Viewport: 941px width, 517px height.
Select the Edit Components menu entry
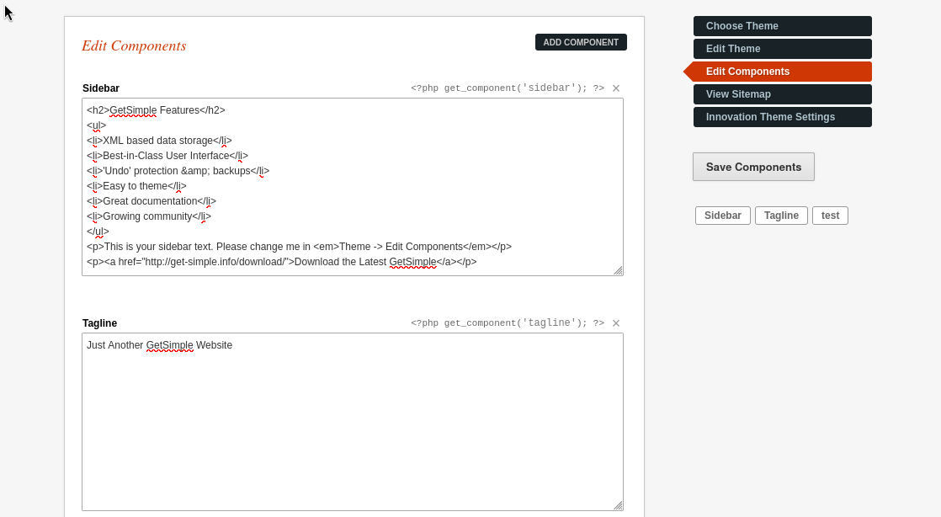click(x=782, y=72)
